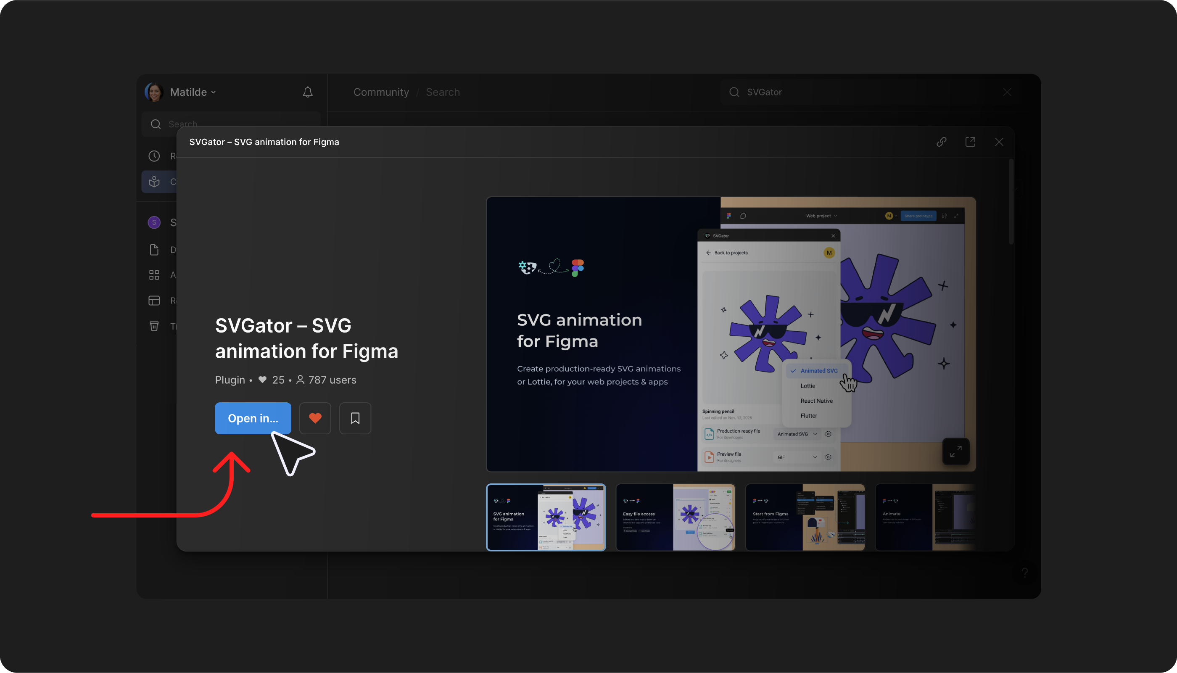Click the Community icon in sidebar
1177x673 pixels.
pyautogui.click(x=154, y=182)
